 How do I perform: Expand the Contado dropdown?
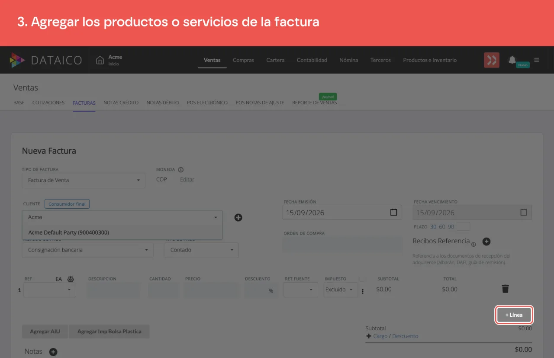[202, 250]
